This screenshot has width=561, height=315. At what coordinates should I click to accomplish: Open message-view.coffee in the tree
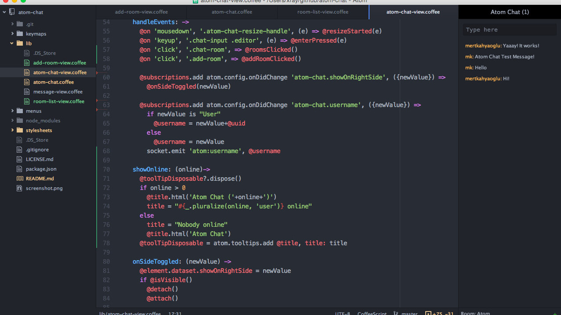point(58,92)
